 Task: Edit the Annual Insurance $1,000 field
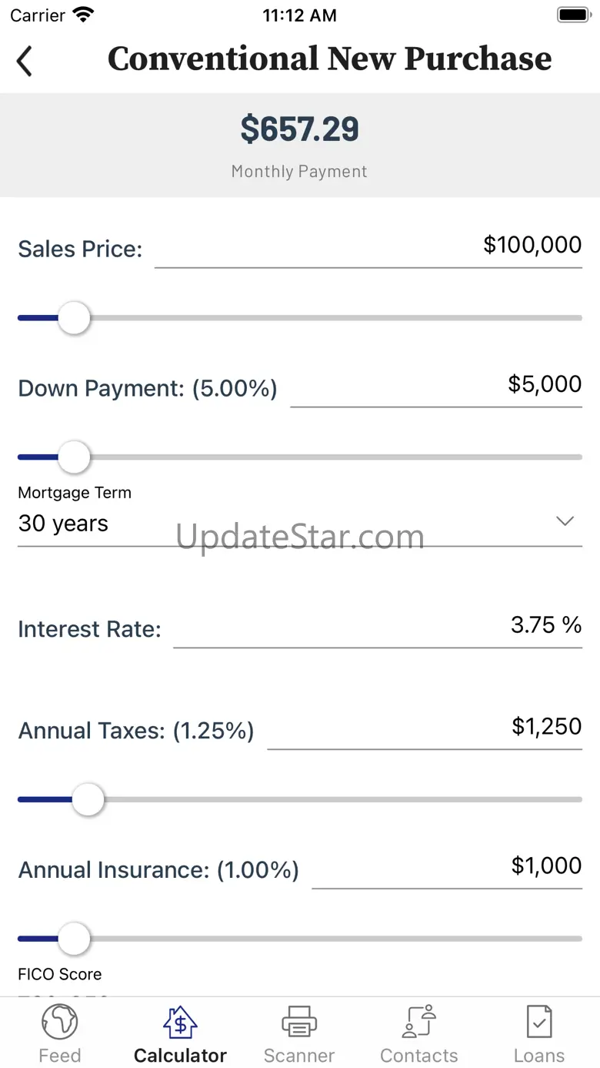point(446,866)
